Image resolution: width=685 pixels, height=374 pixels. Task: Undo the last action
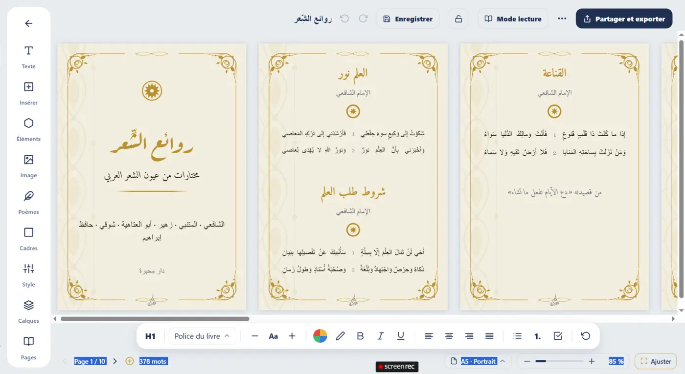(344, 19)
